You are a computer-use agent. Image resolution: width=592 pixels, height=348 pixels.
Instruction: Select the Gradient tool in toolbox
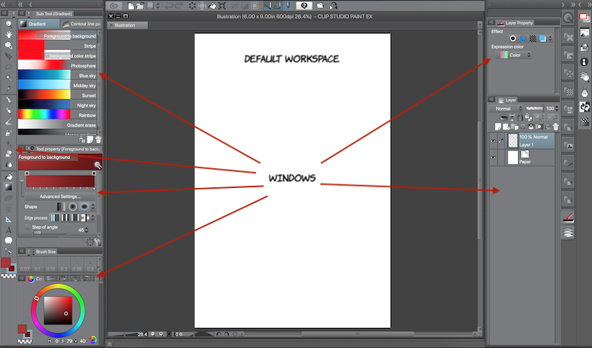pyautogui.click(x=8, y=187)
